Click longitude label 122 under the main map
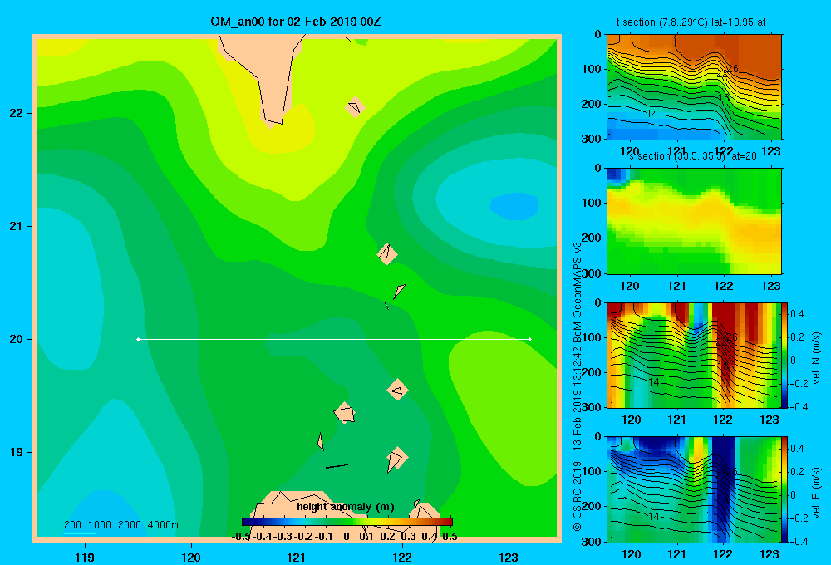831x565 pixels. [402, 557]
